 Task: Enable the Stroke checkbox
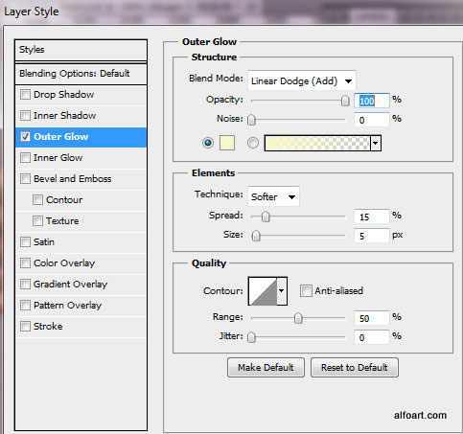25,327
